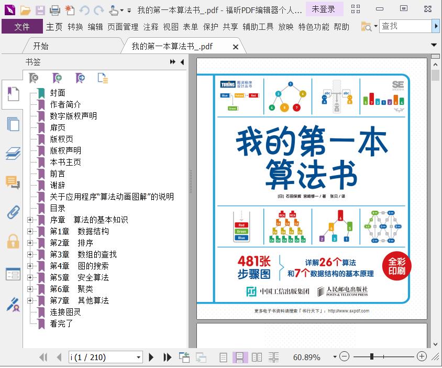
Task: Expand the 第2章 排序 bookmark
Action: [x=30, y=243]
